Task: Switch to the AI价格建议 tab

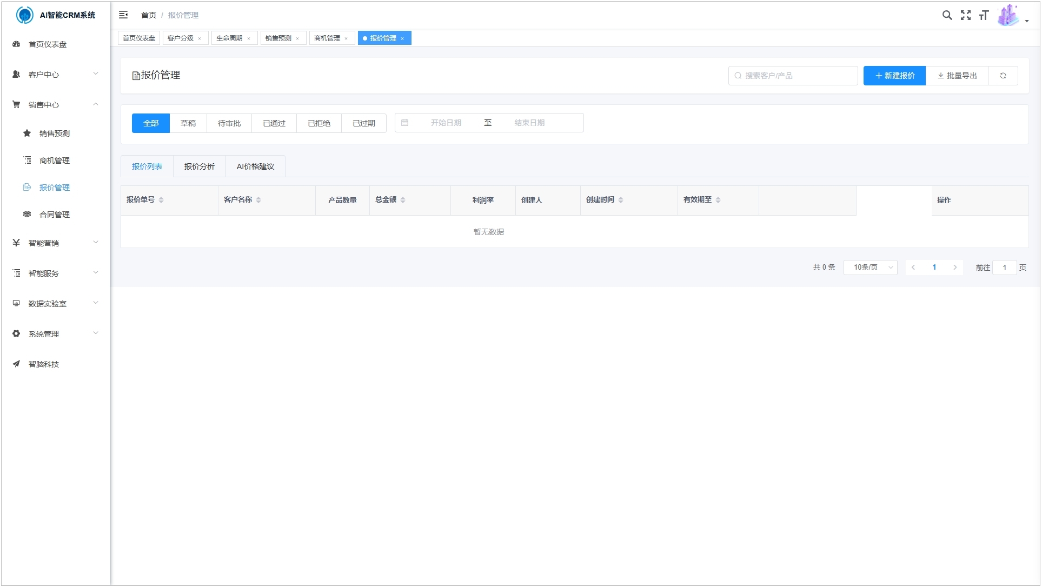Action: click(255, 166)
